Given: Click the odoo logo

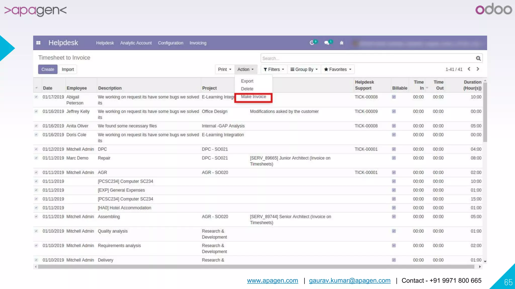Looking at the screenshot, I should pyautogui.click(x=493, y=10).
